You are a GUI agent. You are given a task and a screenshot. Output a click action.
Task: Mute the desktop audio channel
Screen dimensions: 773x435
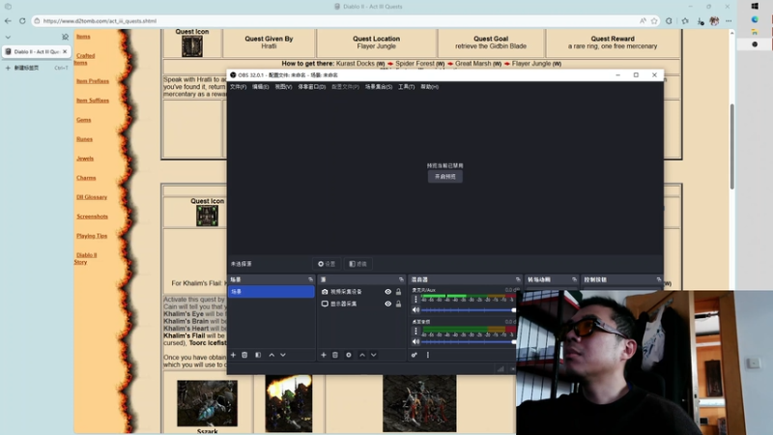click(415, 341)
